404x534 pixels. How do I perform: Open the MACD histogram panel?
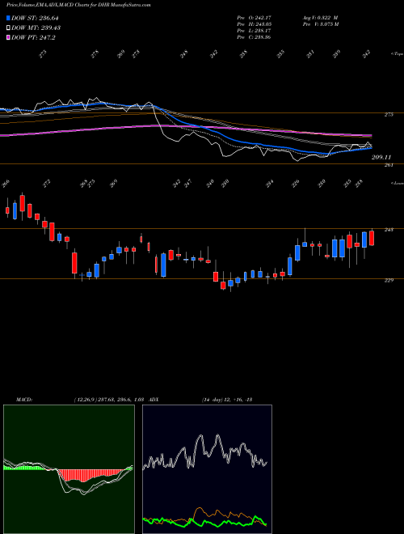point(69,469)
